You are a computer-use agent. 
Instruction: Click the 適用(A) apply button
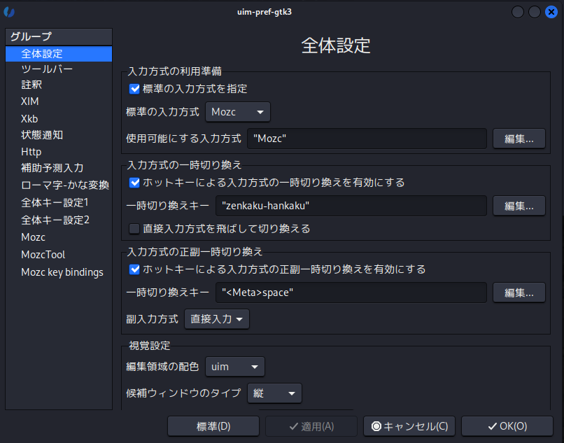pyautogui.click(x=311, y=426)
